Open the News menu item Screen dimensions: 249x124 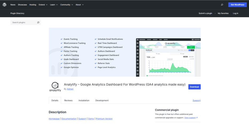pos(13,5)
